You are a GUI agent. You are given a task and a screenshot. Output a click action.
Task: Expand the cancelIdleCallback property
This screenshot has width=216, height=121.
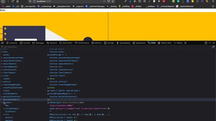(2, 61)
